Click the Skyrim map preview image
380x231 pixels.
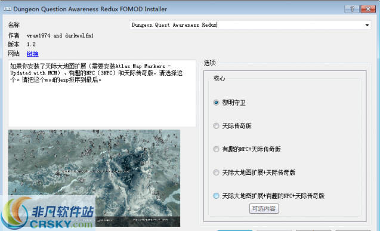pyautogui.click(x=94, y=178)
